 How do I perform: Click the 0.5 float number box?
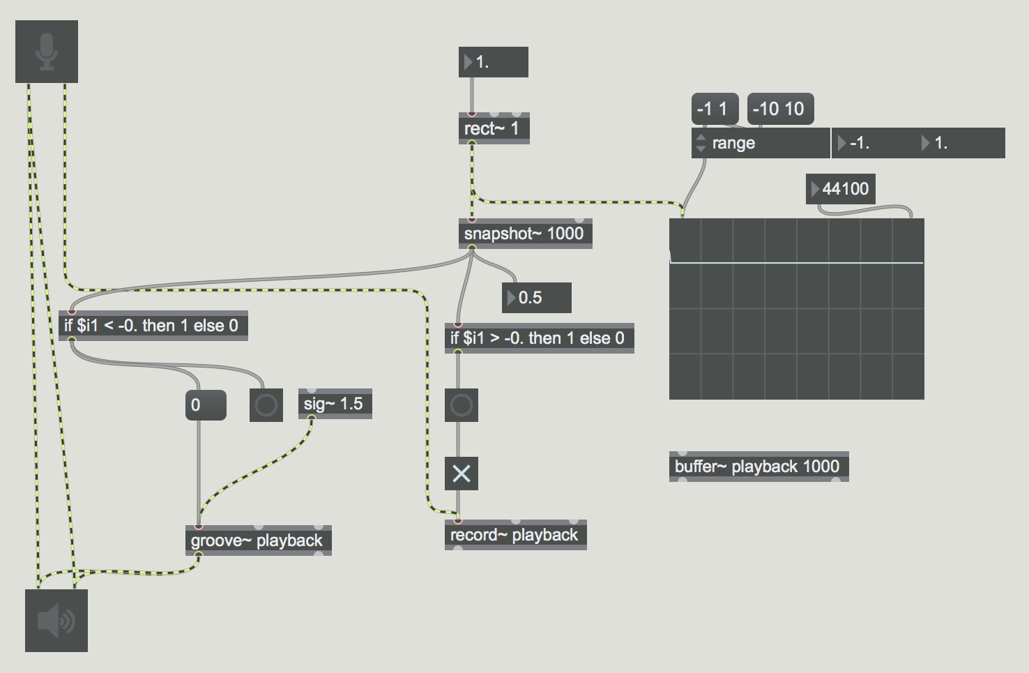pos(537,298)
